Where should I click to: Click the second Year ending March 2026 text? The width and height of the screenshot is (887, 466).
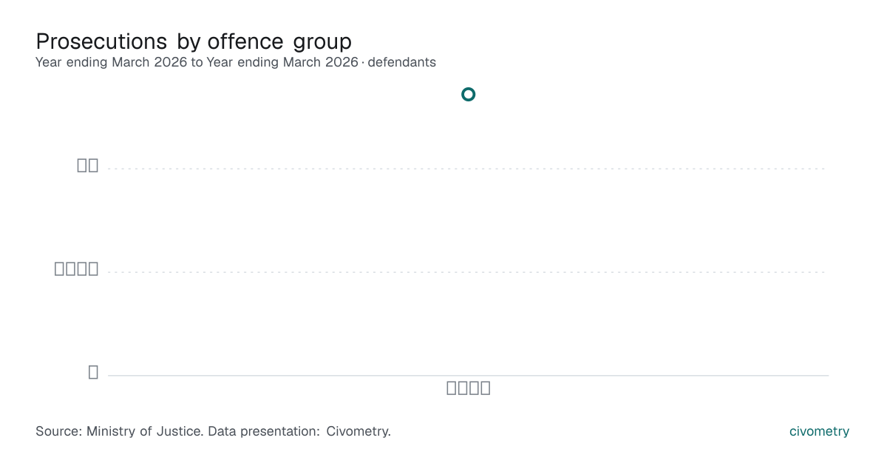[x=282, y=62]
